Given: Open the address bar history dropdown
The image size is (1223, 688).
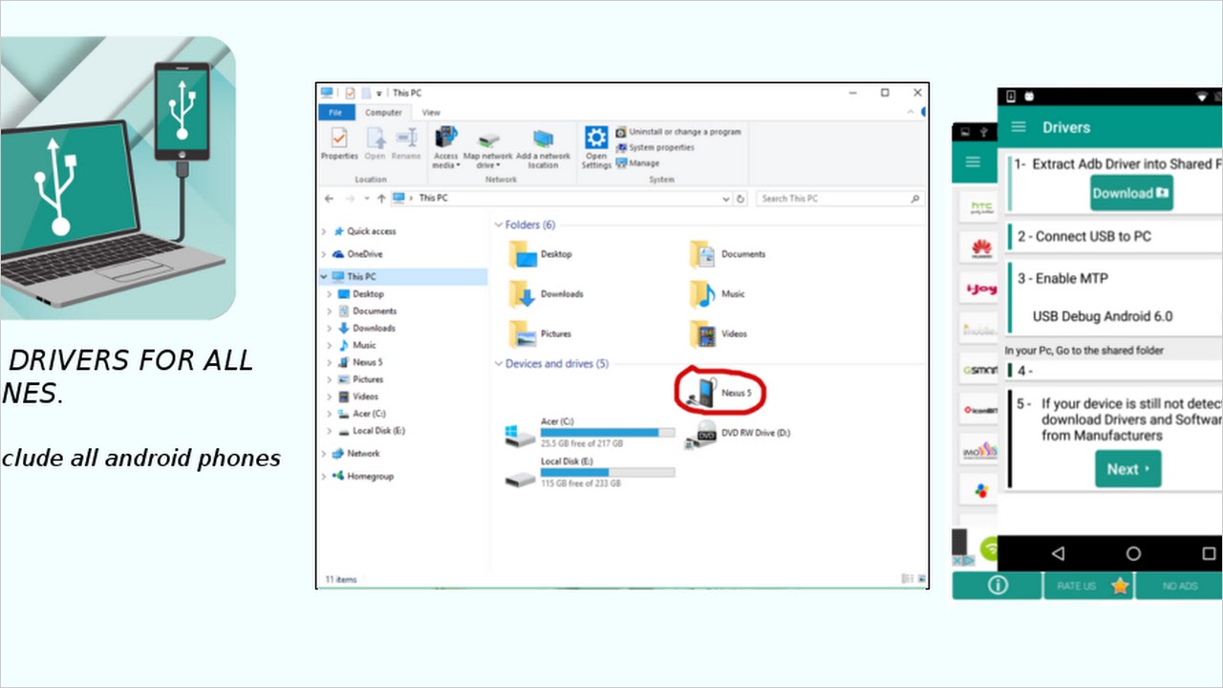Looking at the screenshot, I should click(x=726, y=199).
